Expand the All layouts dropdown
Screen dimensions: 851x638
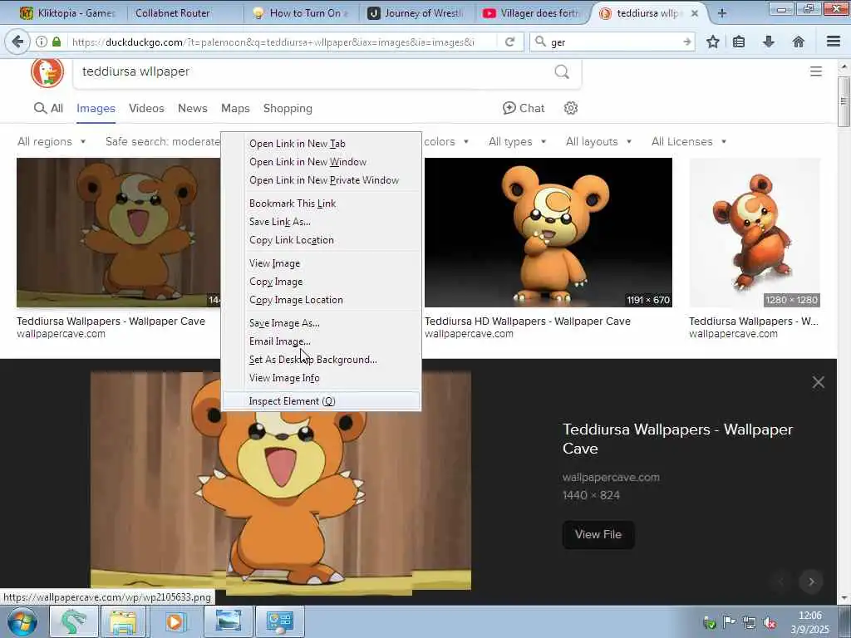pos(598,141)
